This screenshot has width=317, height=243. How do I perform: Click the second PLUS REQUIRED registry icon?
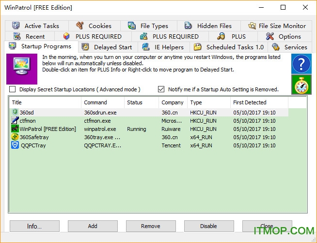[x=143, y=36]
